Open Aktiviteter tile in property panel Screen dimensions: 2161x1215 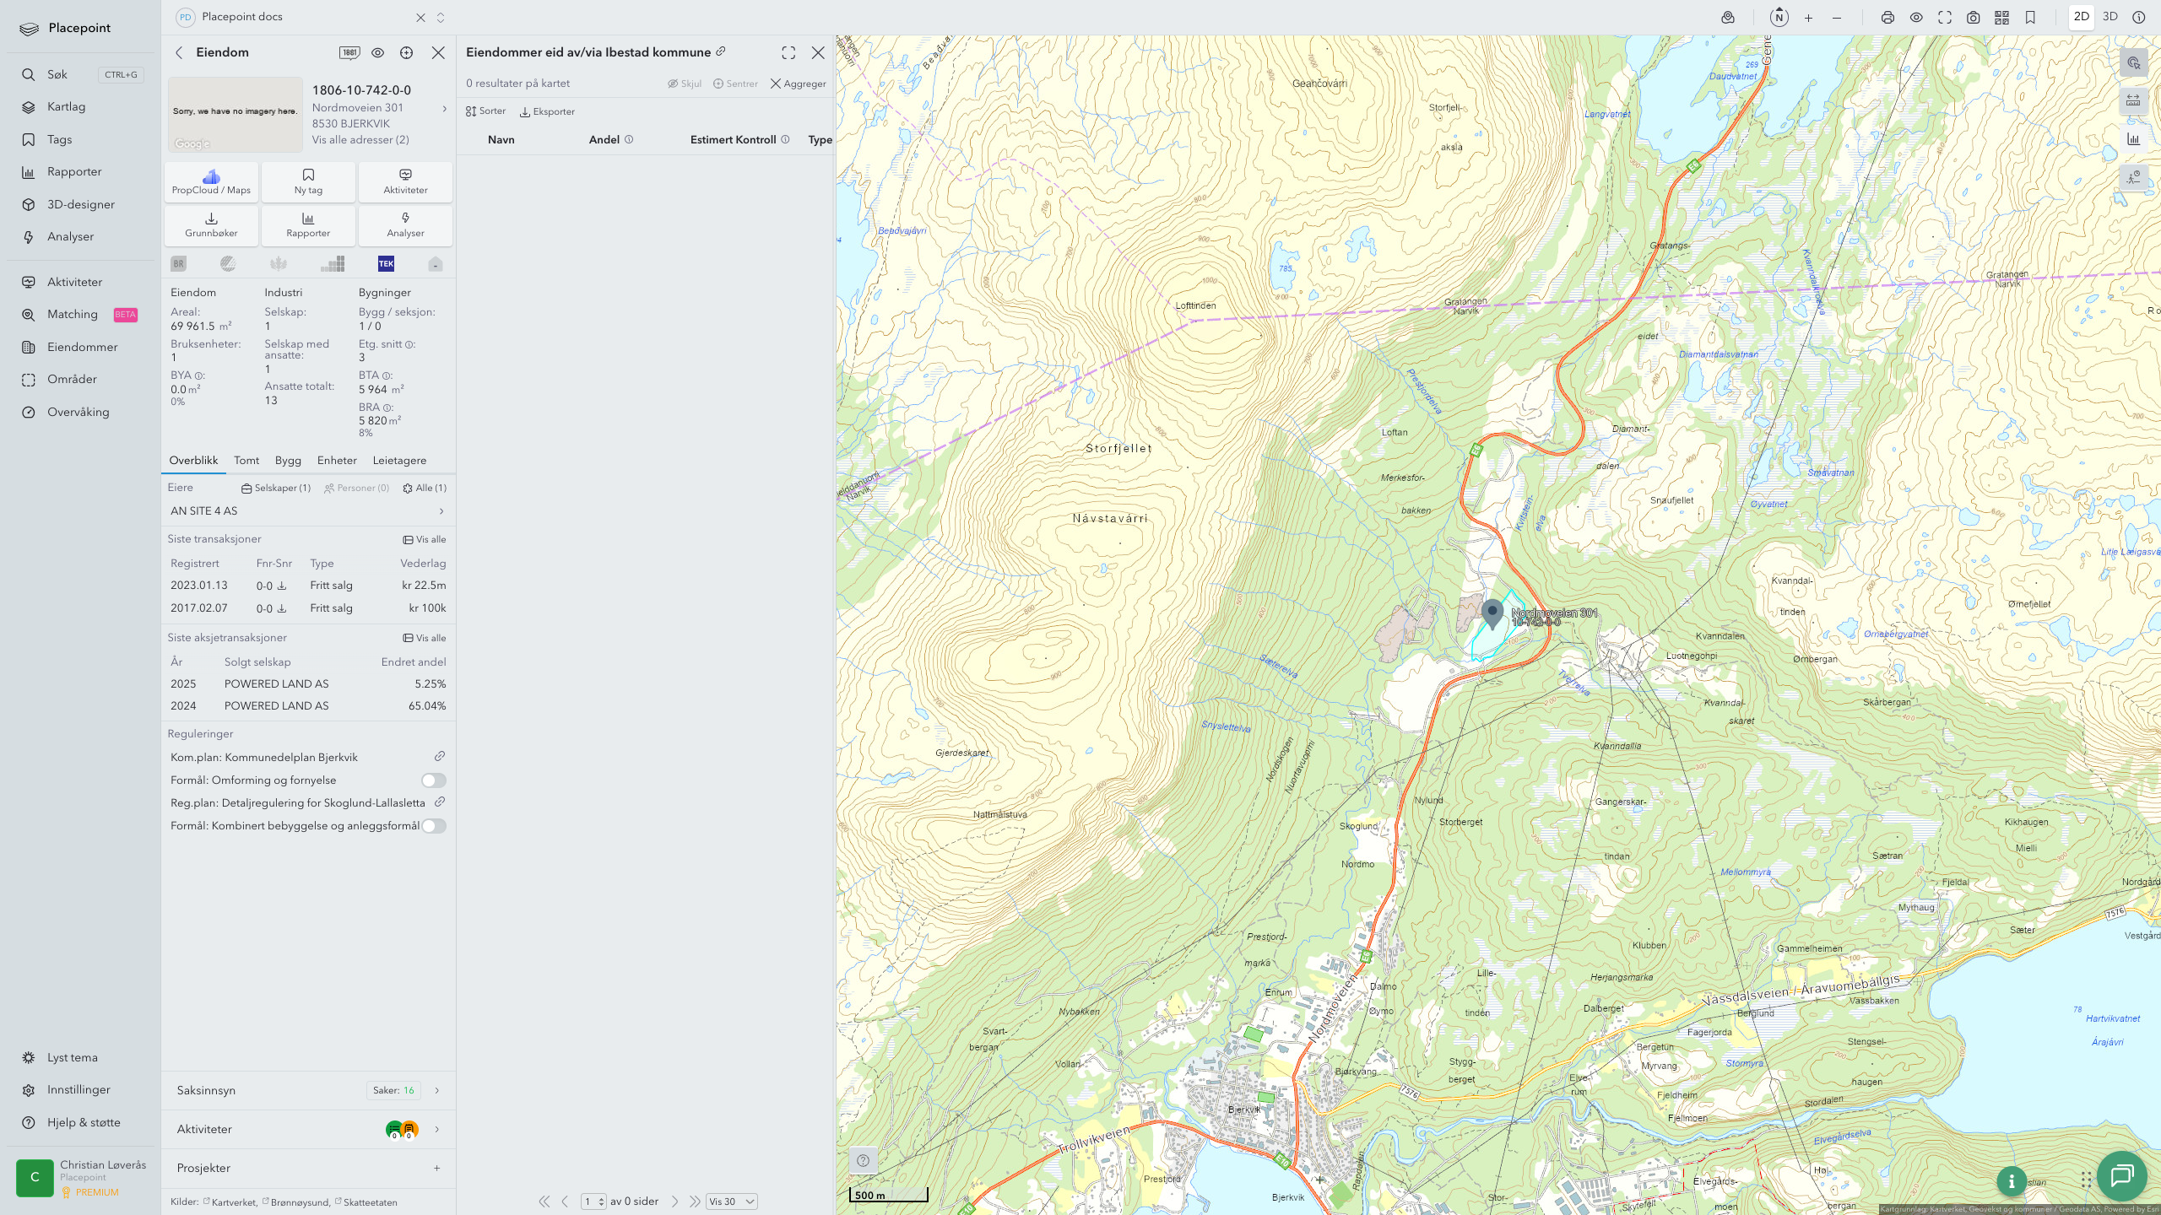[405, 182]
